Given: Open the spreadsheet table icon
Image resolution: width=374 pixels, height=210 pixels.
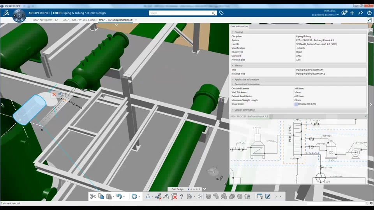Looking at the screenshot, I should [260, 196].
